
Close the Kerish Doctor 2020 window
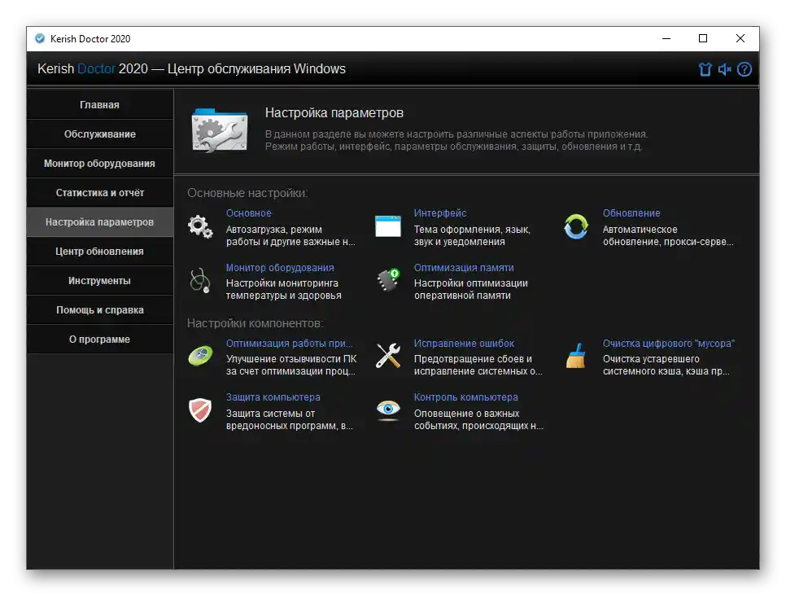pyautogui.click(x=740, y=38)
